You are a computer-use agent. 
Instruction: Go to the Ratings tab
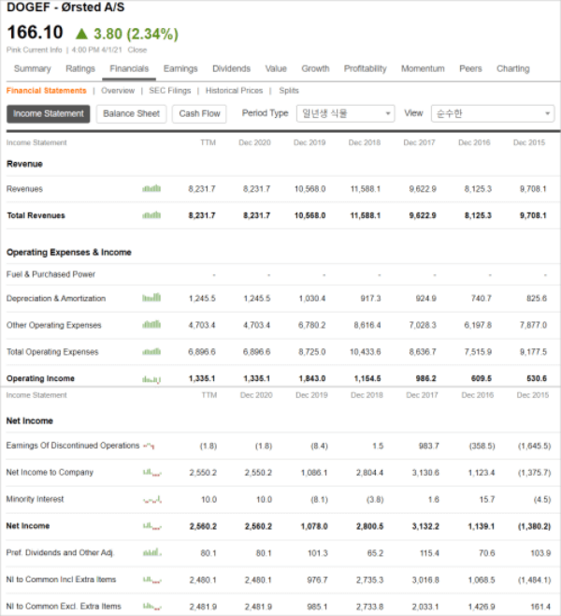[x=80, y=68]
